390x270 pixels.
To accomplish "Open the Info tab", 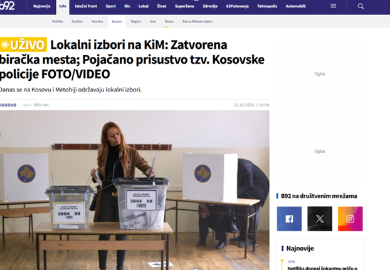I will [x=63, y=6].
